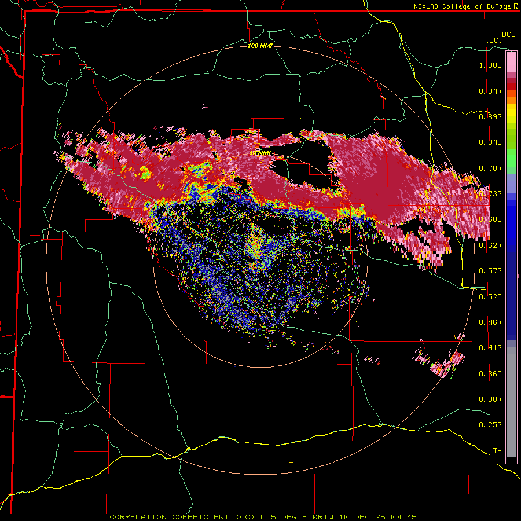Click the 50 NMI range ring label
This screenshot has width=521, height=521.
pos(260,153)
